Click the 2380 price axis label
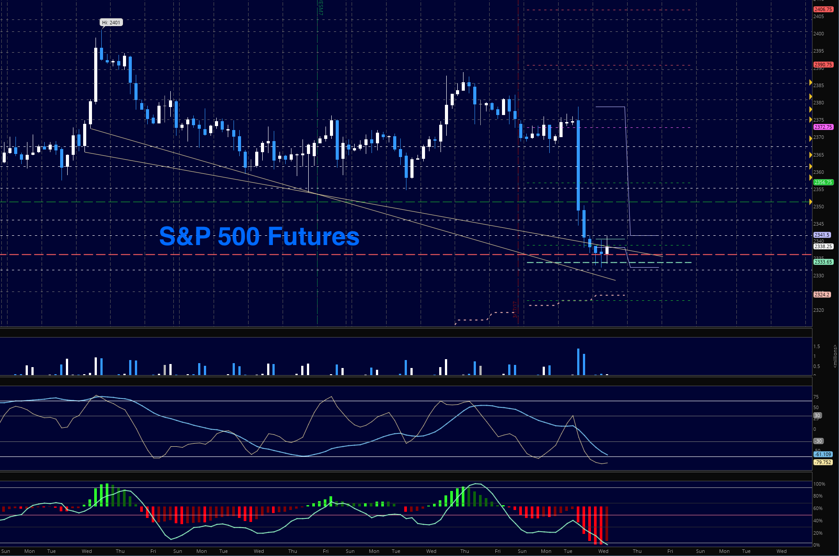The width and height of the screenshot is (839, 556). click(x=818, y=103)
